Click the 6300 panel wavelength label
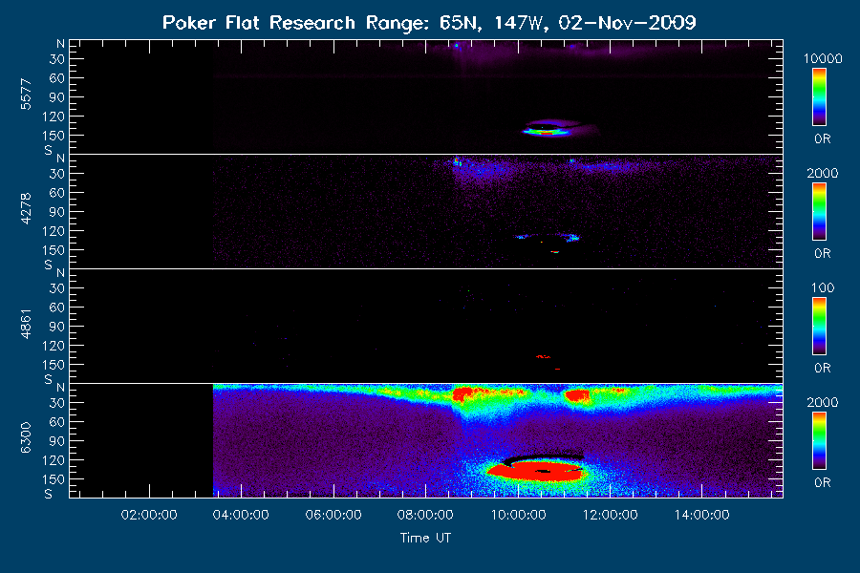Screen dimensions: 860x573 (x=26, y=438)
